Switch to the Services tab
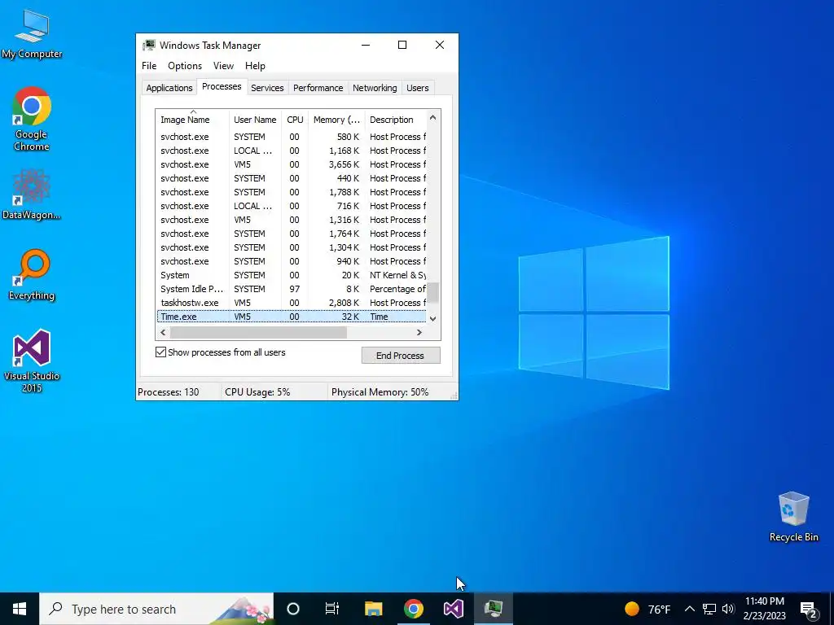The image size is (834, 625). 267,88
